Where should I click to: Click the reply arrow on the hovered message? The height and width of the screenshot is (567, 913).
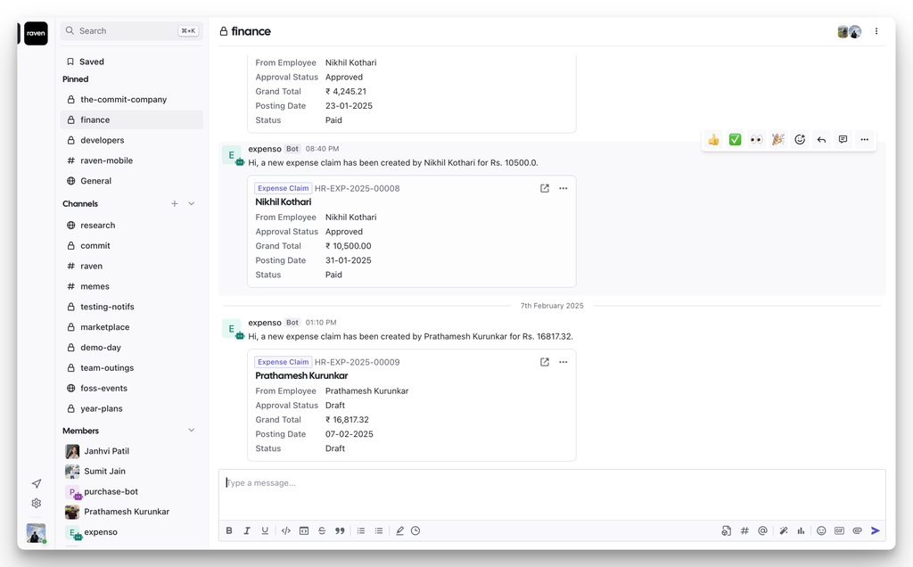(821, 140)
